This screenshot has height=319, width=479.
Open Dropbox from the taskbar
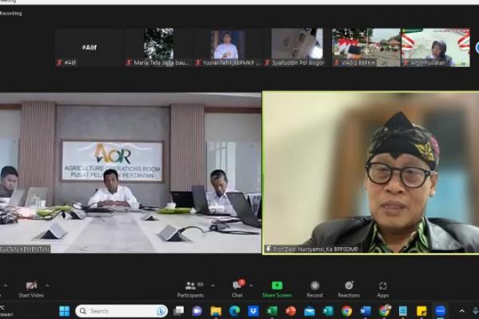coord(253,311)
